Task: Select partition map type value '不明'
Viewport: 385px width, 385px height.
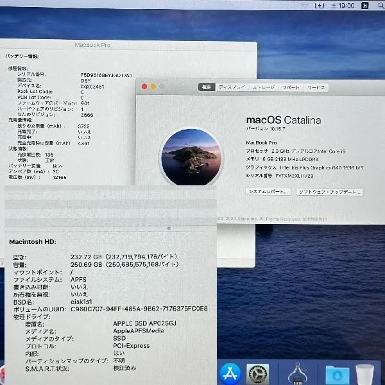Action: coord(119,361)
